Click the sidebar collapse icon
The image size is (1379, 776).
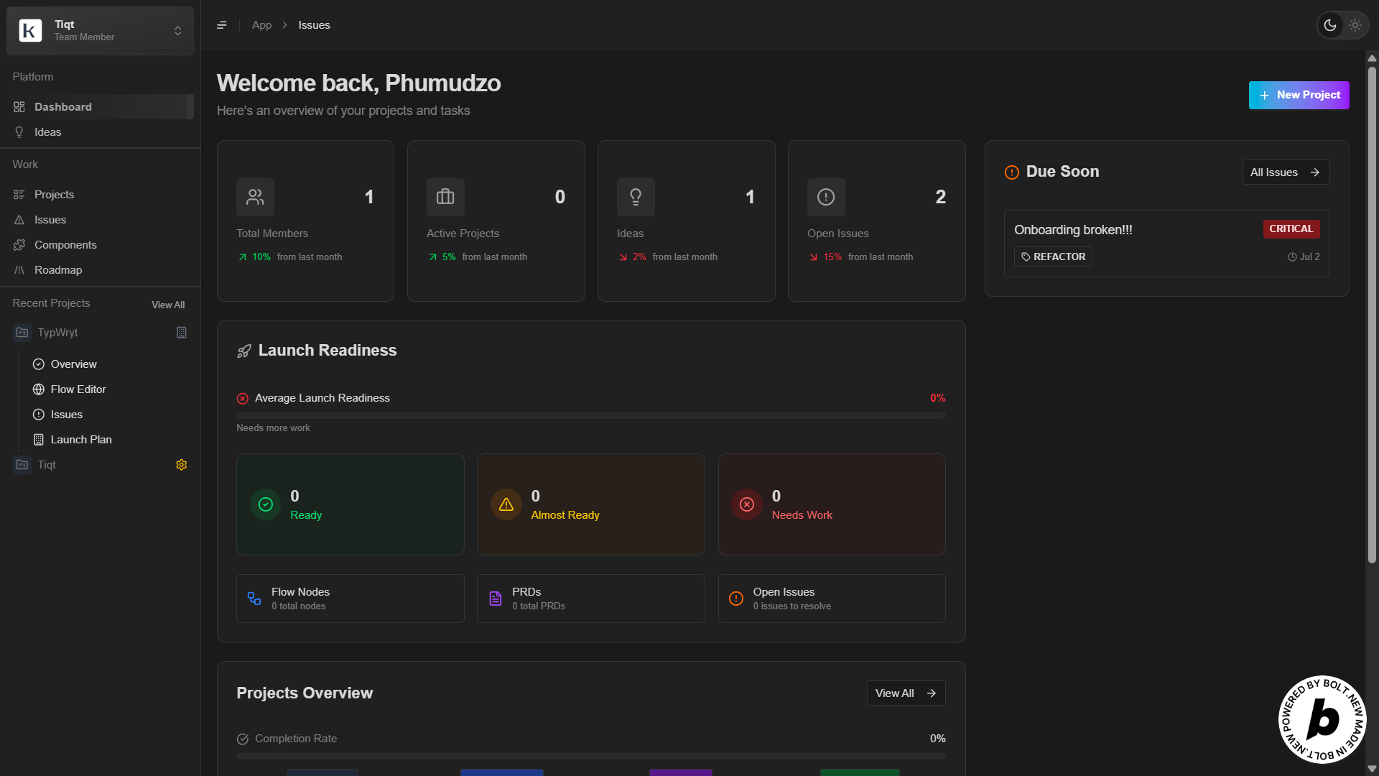tap(222, 25)
